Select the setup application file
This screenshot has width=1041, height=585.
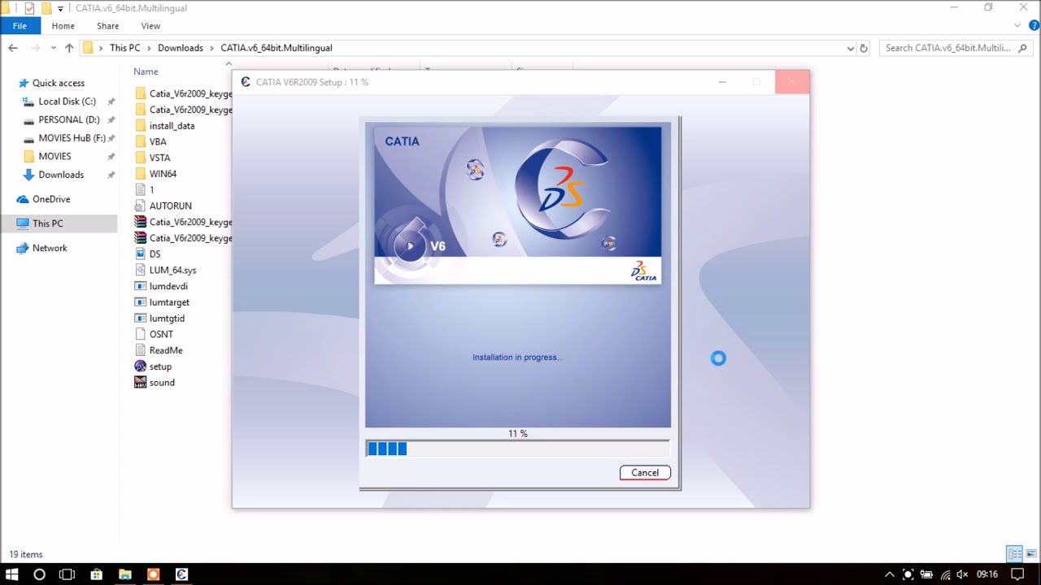[160, 366]
